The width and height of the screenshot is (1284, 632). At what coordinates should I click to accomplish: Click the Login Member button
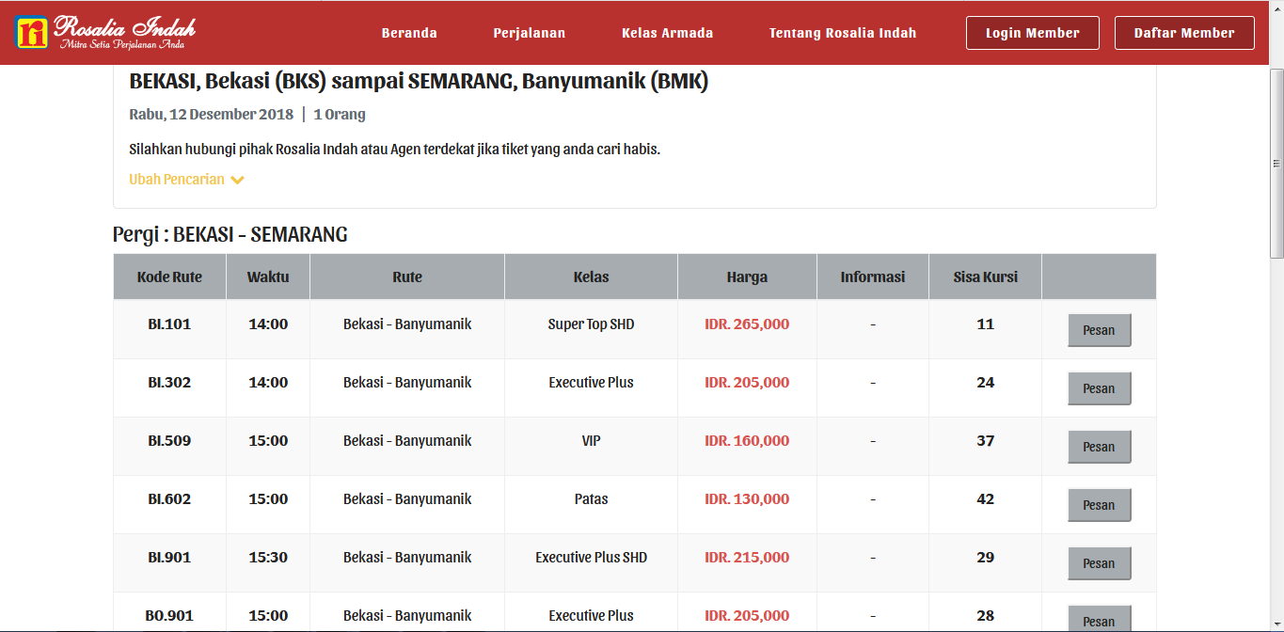coord(1032,31)
